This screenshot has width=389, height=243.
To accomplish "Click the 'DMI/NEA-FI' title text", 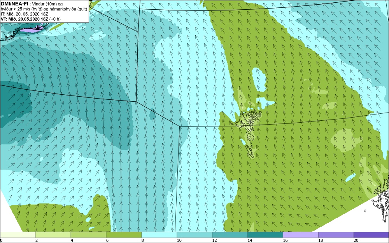I will click(14, 3).
